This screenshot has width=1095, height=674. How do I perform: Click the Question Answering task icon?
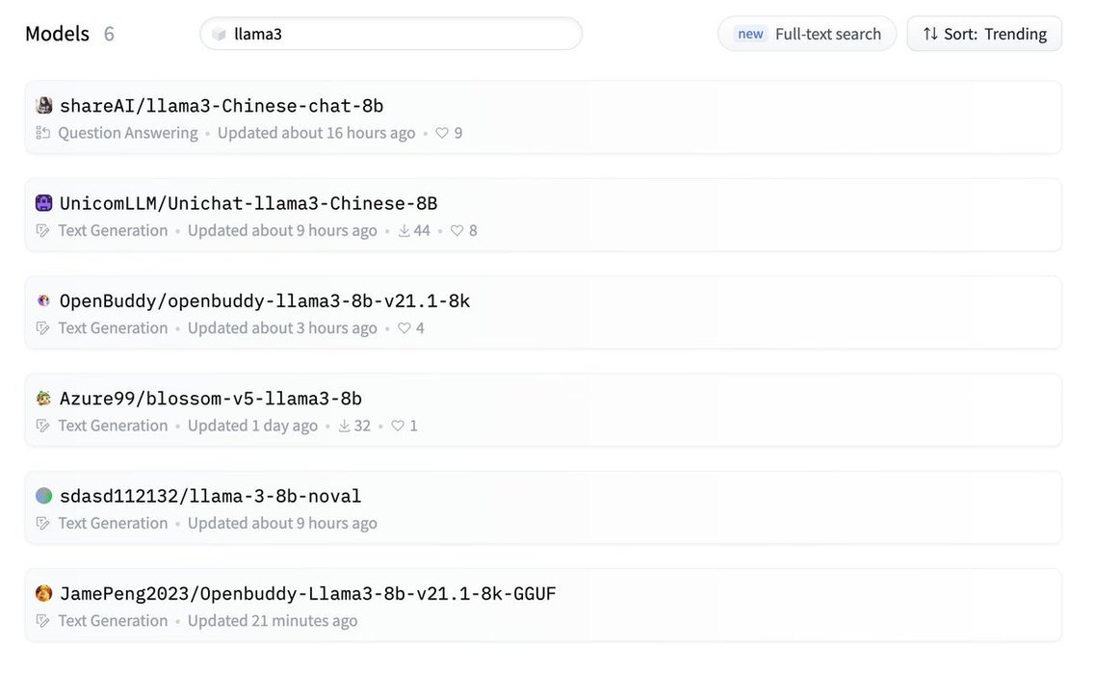[x=42, y=133]
